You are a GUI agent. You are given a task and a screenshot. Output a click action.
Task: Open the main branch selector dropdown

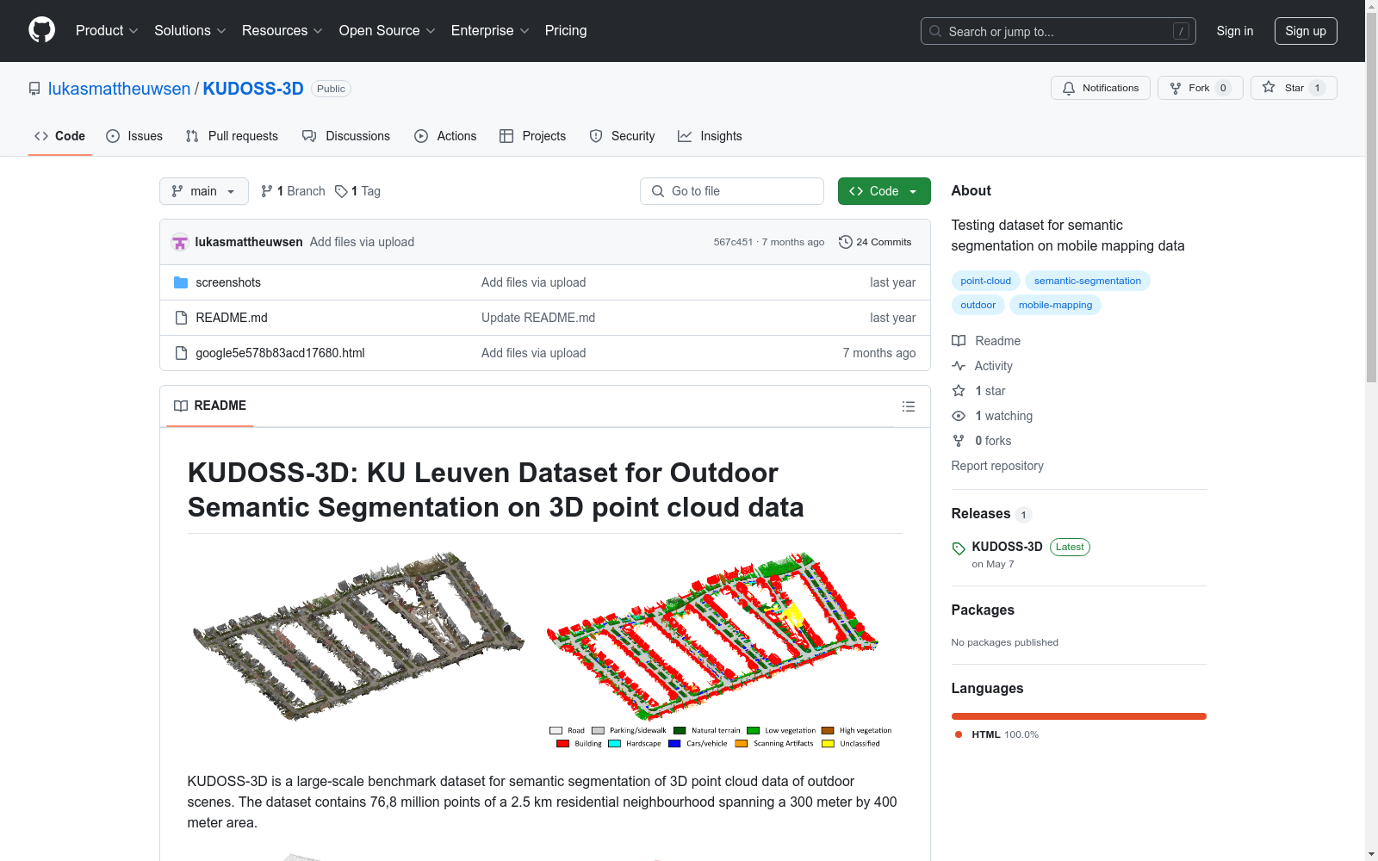click(204, 191)
